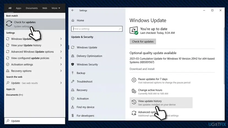228x128 pixels.
Task: Click magnifier icon beside Update web result
Action: (x=8, y=83)
